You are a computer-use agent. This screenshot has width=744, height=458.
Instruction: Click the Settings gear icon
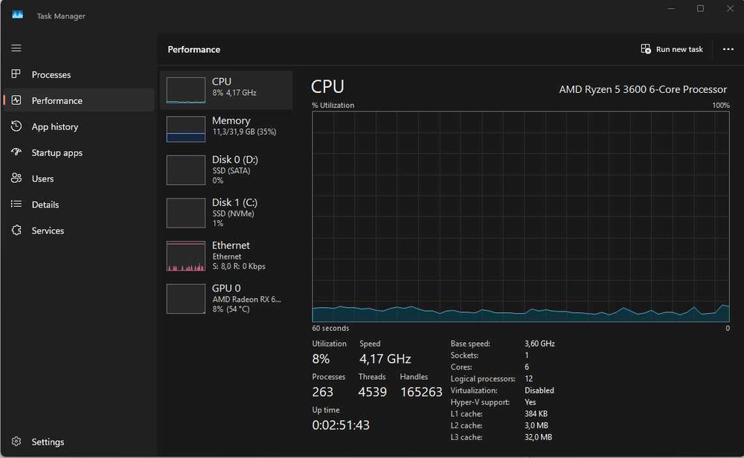click(x=16, y=442)
